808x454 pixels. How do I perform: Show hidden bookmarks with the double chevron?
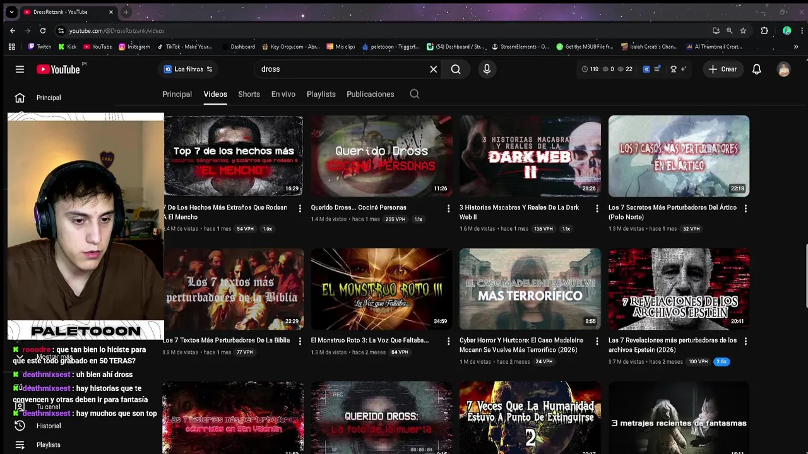pos(795,47)
